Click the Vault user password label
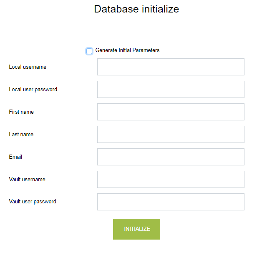The image size is (262, 255). click(33, 202)
